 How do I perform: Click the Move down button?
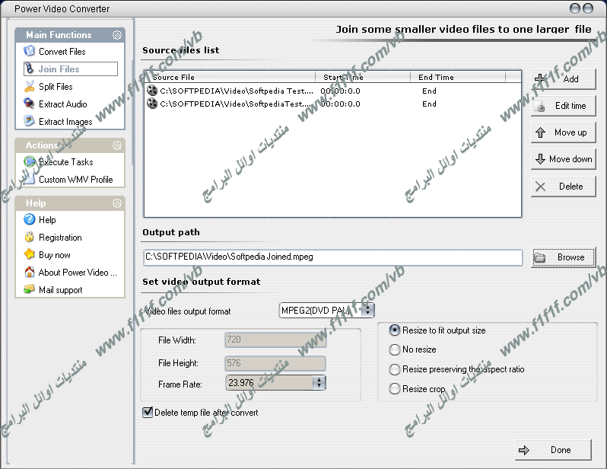(563, 159)
